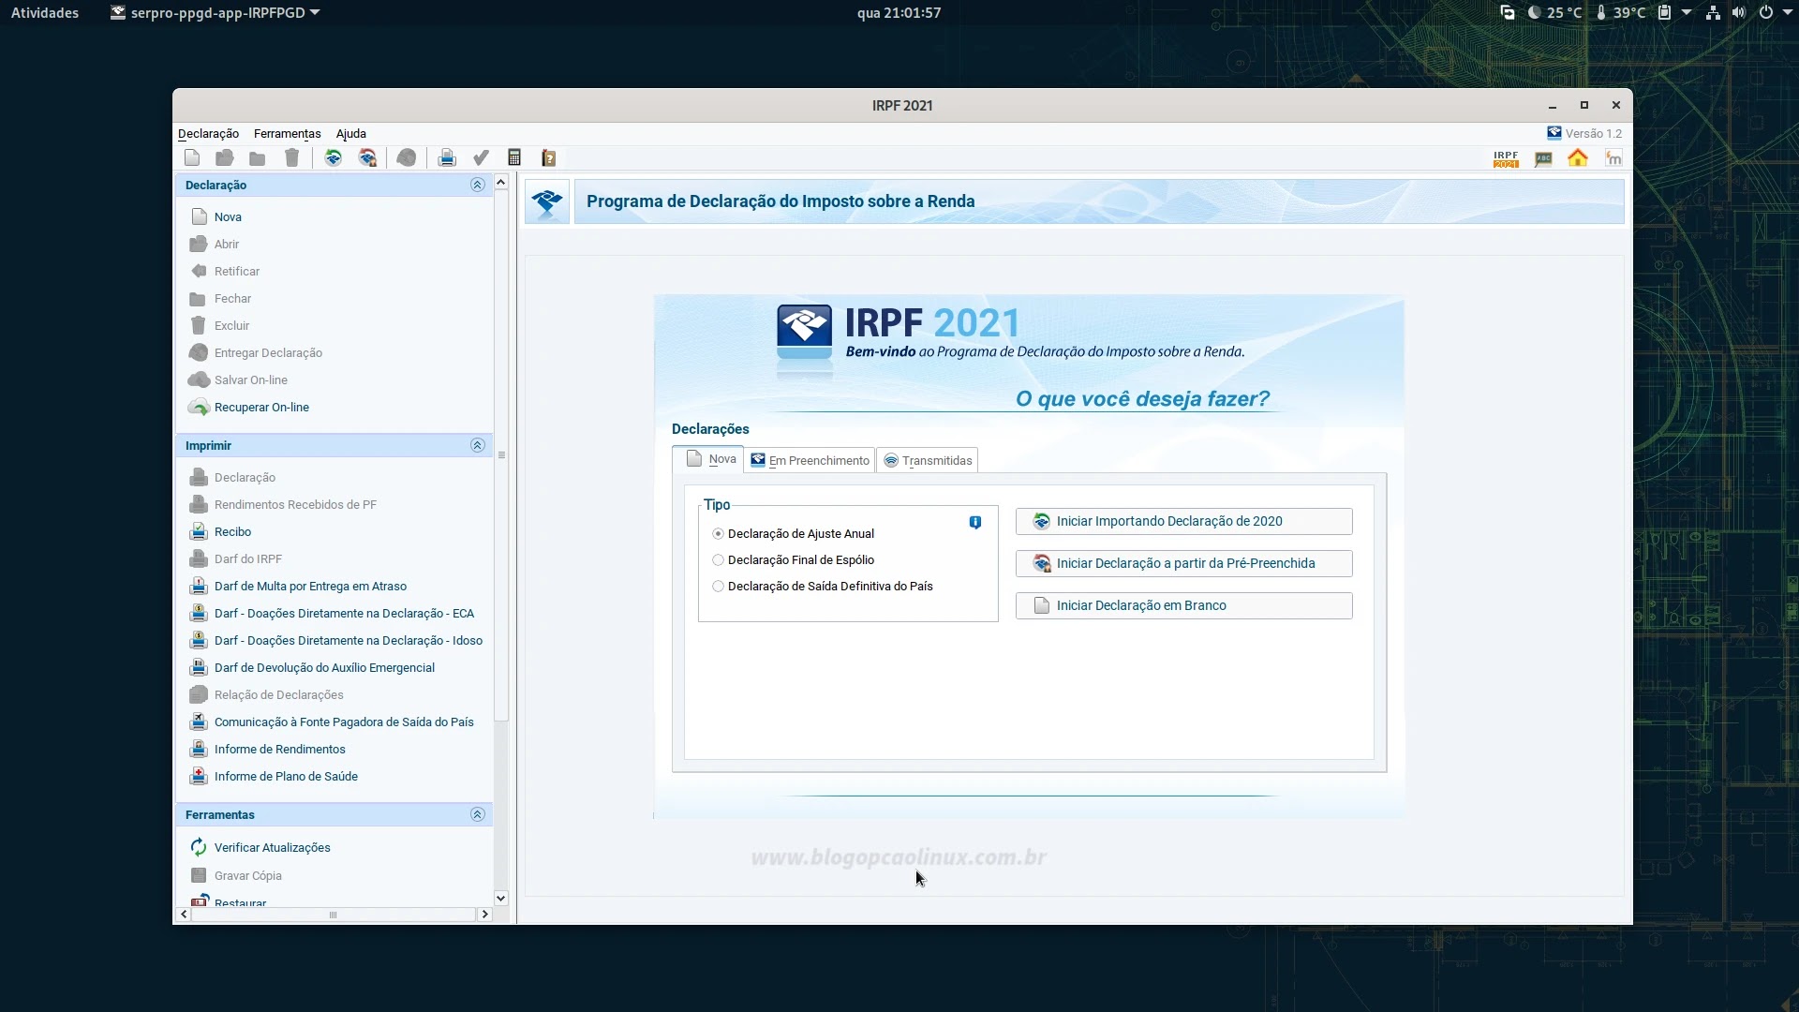
Task: Click the trash delete toolbar icon
Action: pyautogui.click(x=292, y=157)
